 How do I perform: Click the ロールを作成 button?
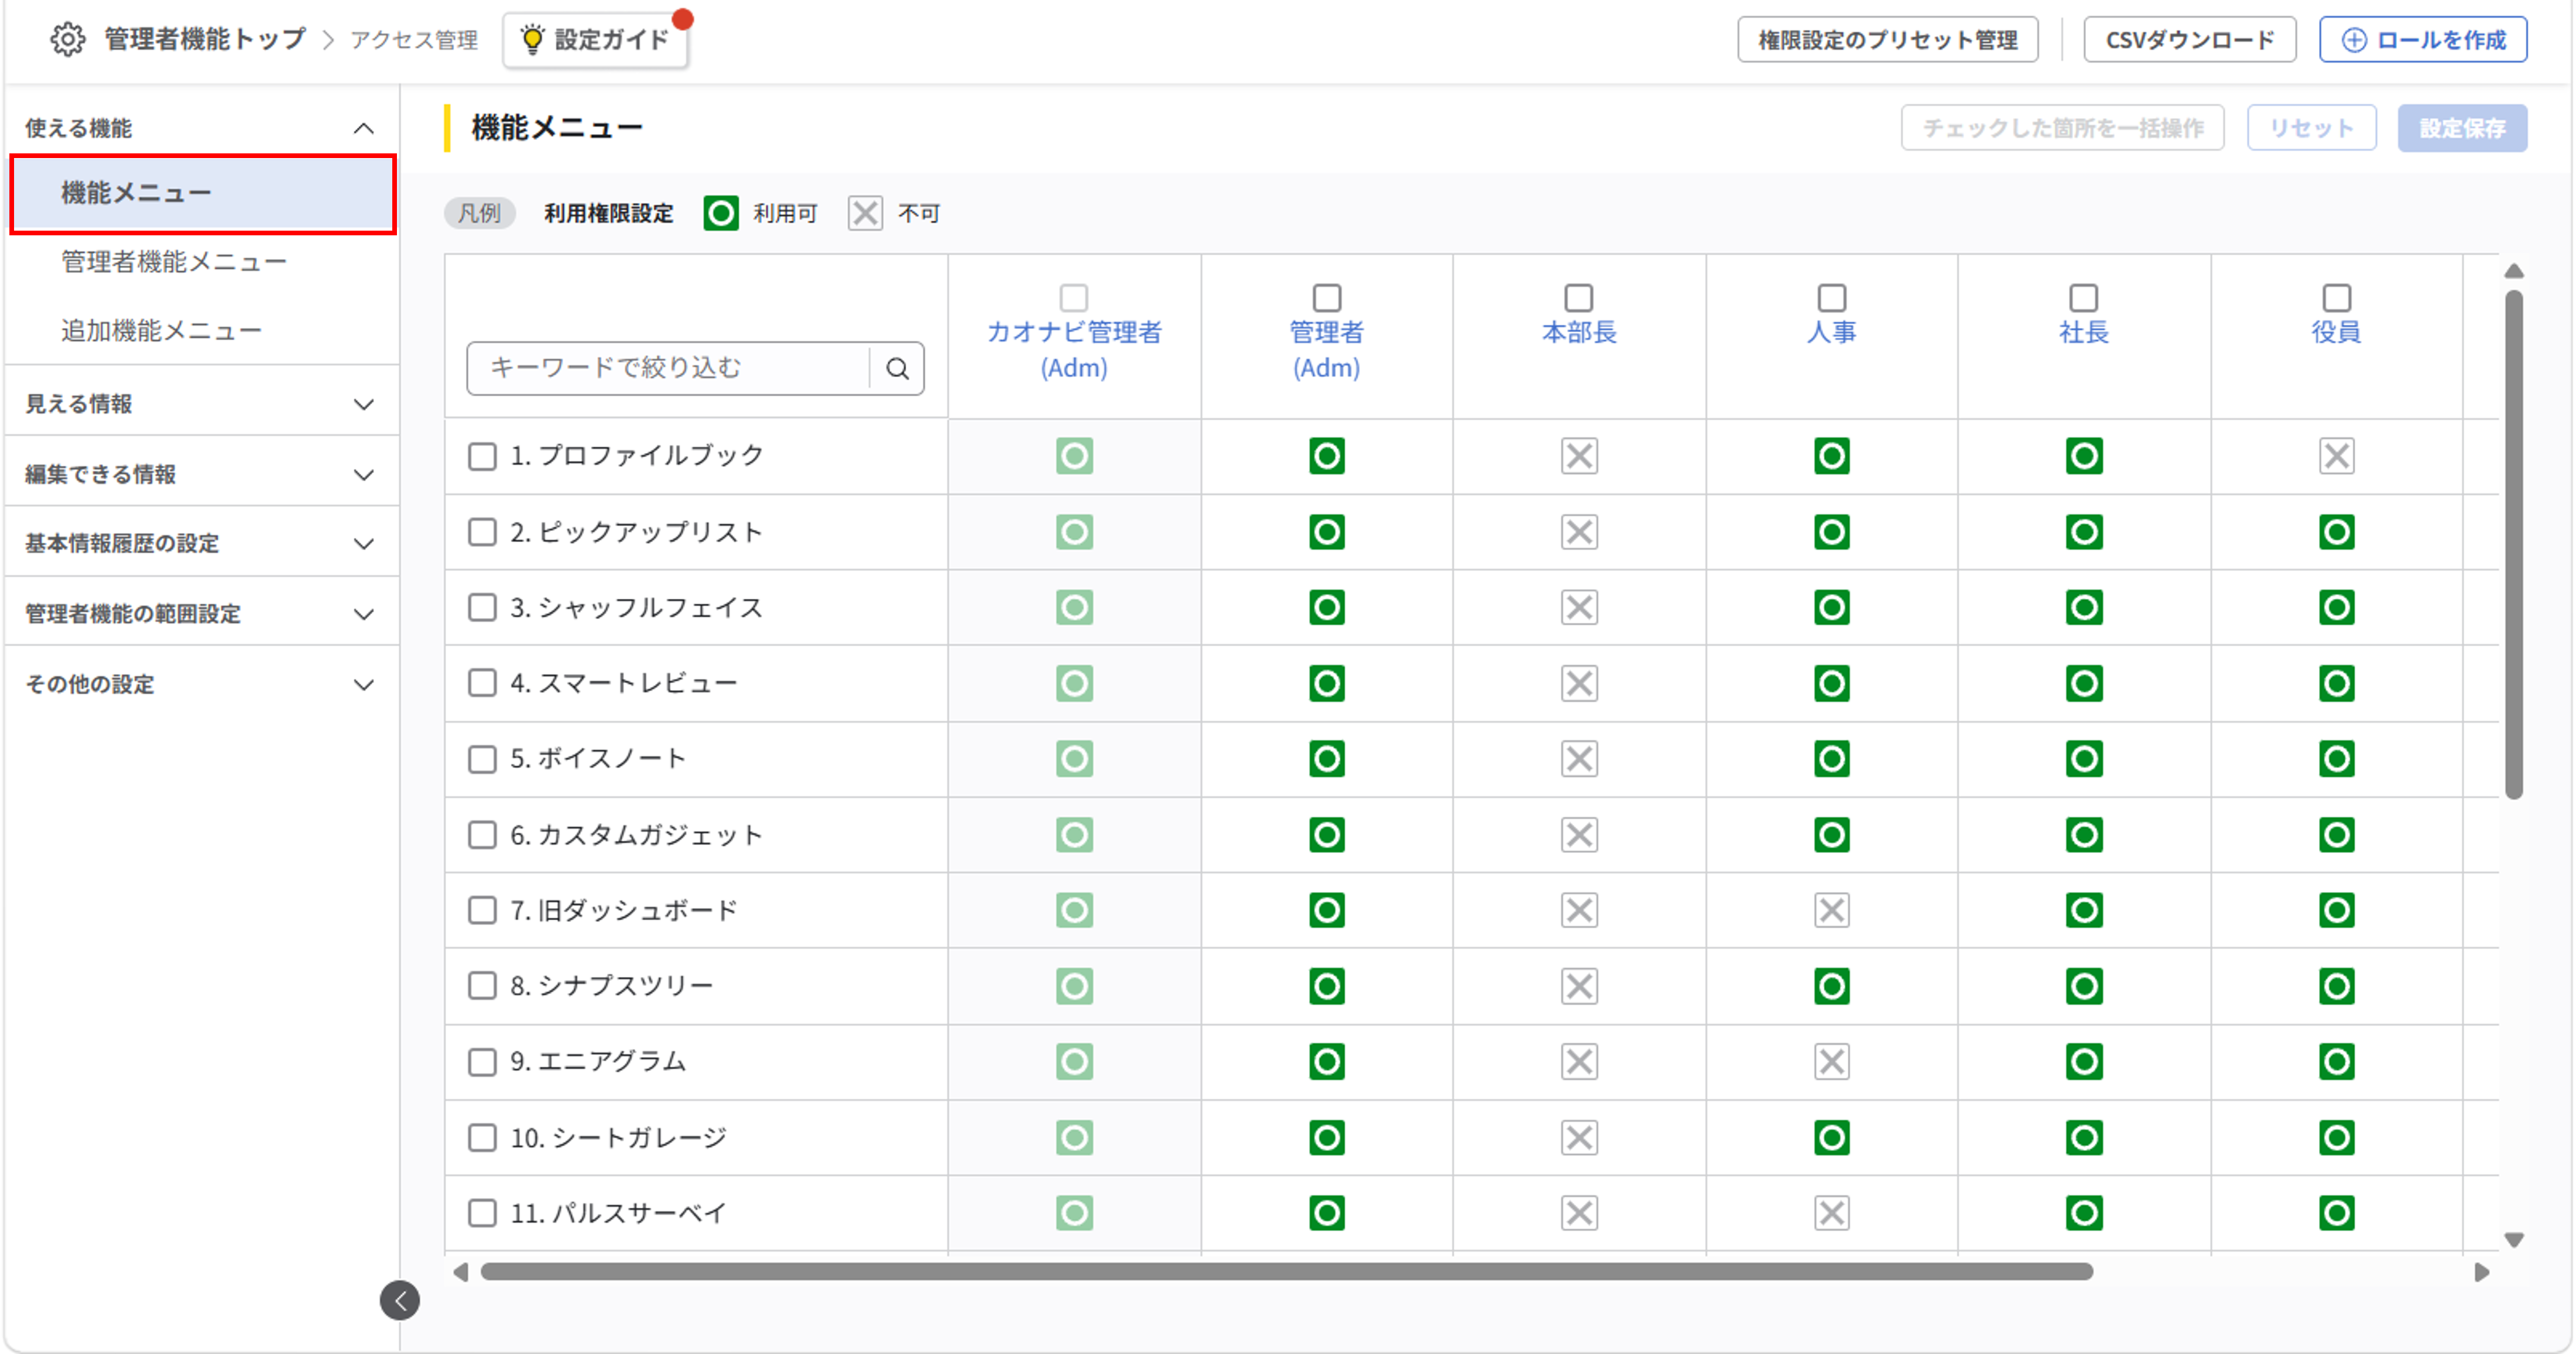[2423, 40]
